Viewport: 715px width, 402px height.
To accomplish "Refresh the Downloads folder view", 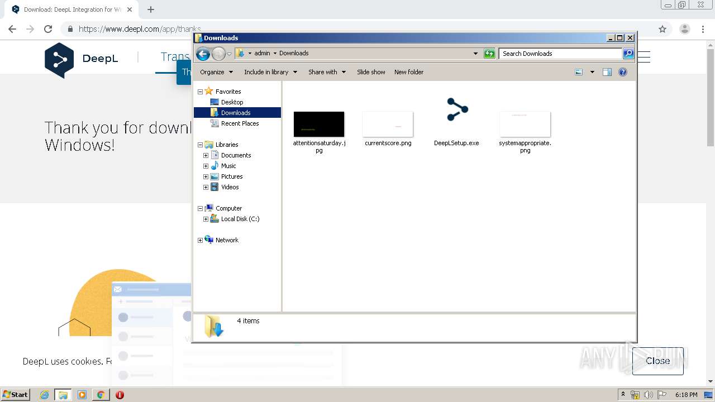I will (x=489, y=54).
